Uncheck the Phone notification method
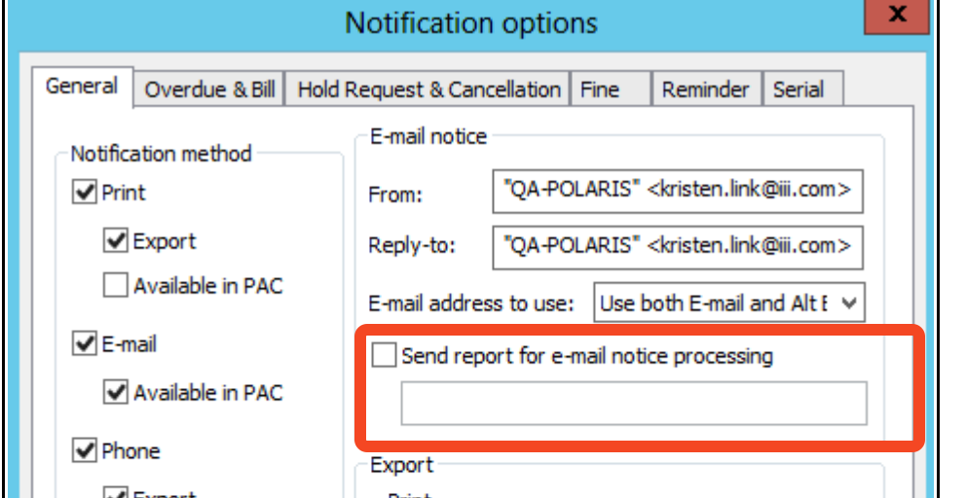This screenshot has width=966, height=498. 85,451
